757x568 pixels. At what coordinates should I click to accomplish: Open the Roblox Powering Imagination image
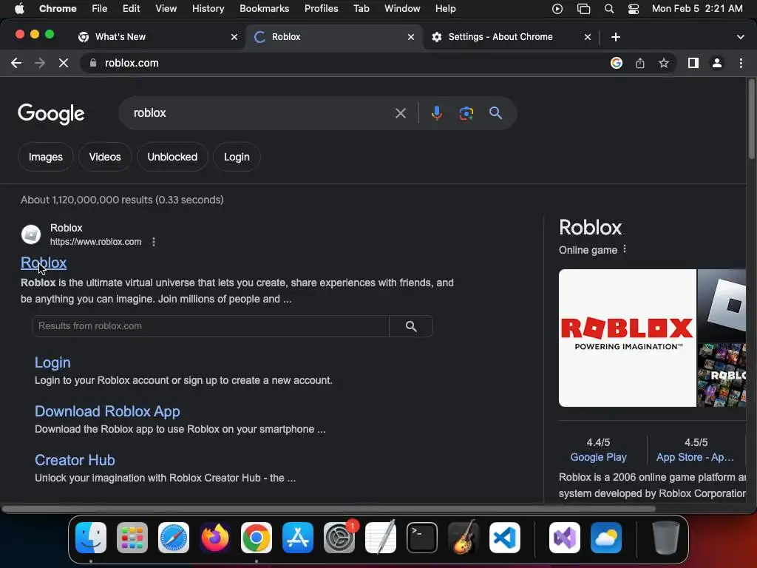tap(627, 338)
